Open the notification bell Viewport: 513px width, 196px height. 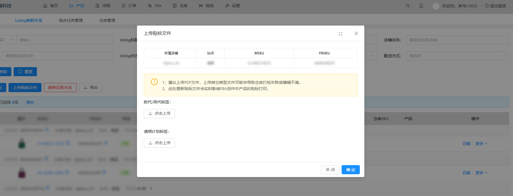coord(421,6)
